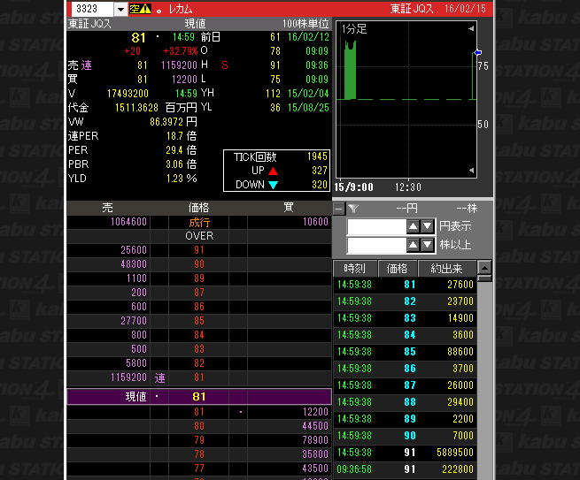Click the small arrow at chart bottom right
Image resolution: width=580 pixels, height=480 pixels.
tap(471, 171)
